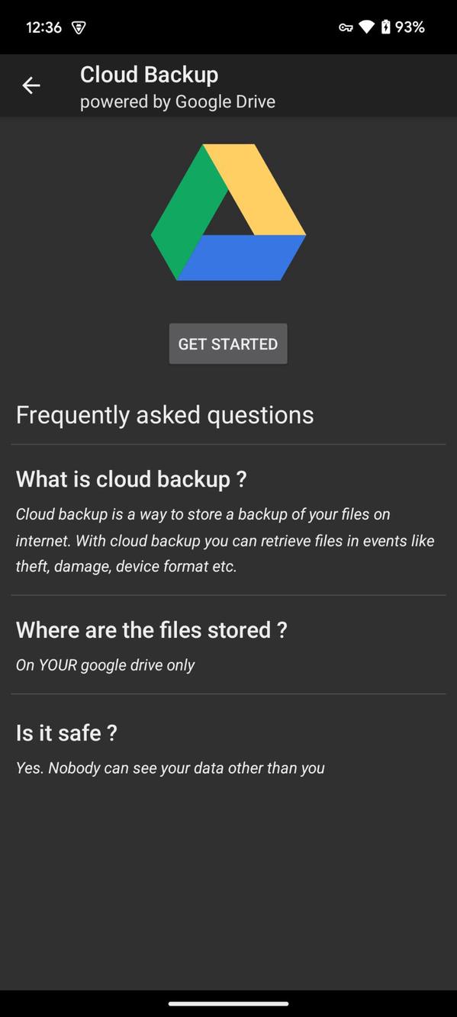Viewport: 457px width, 1017px height.
Task: Click the back arrow to exit Cloud Backup
Action: click(x=31, y=85)
